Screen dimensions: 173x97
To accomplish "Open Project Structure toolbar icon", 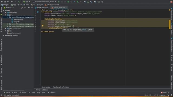I will [x=95, y=2].
